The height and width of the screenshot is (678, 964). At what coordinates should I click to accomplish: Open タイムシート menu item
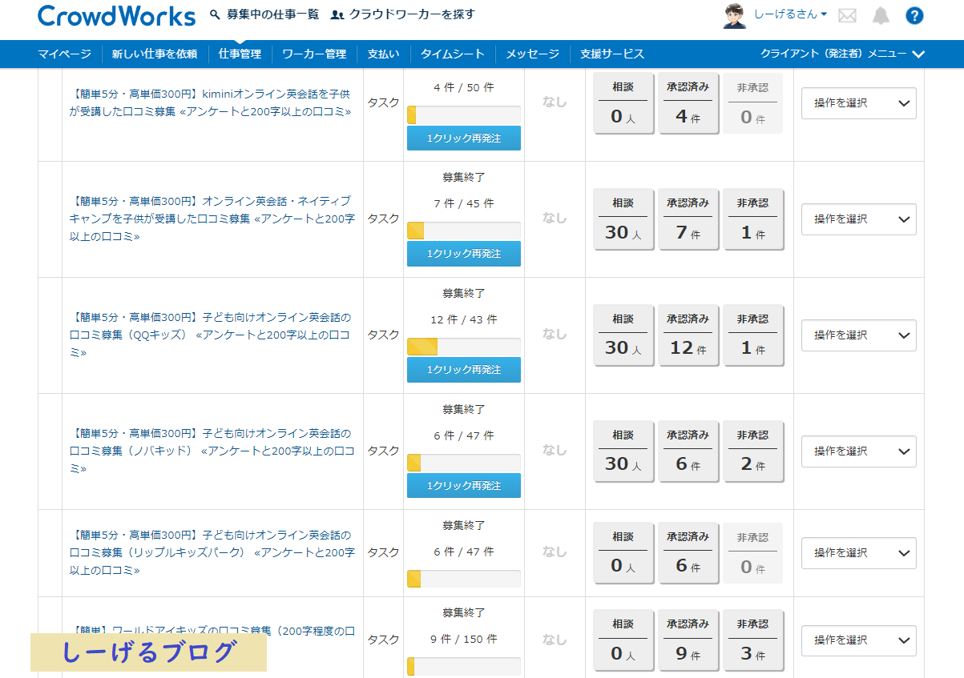[453, 54]
